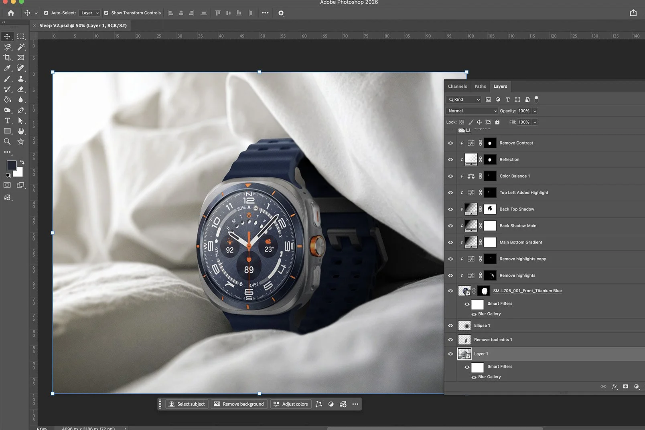Expand the Edit Toolbar ellipsis
Viewport: 645px width, 430px height.
pos(7,152)
